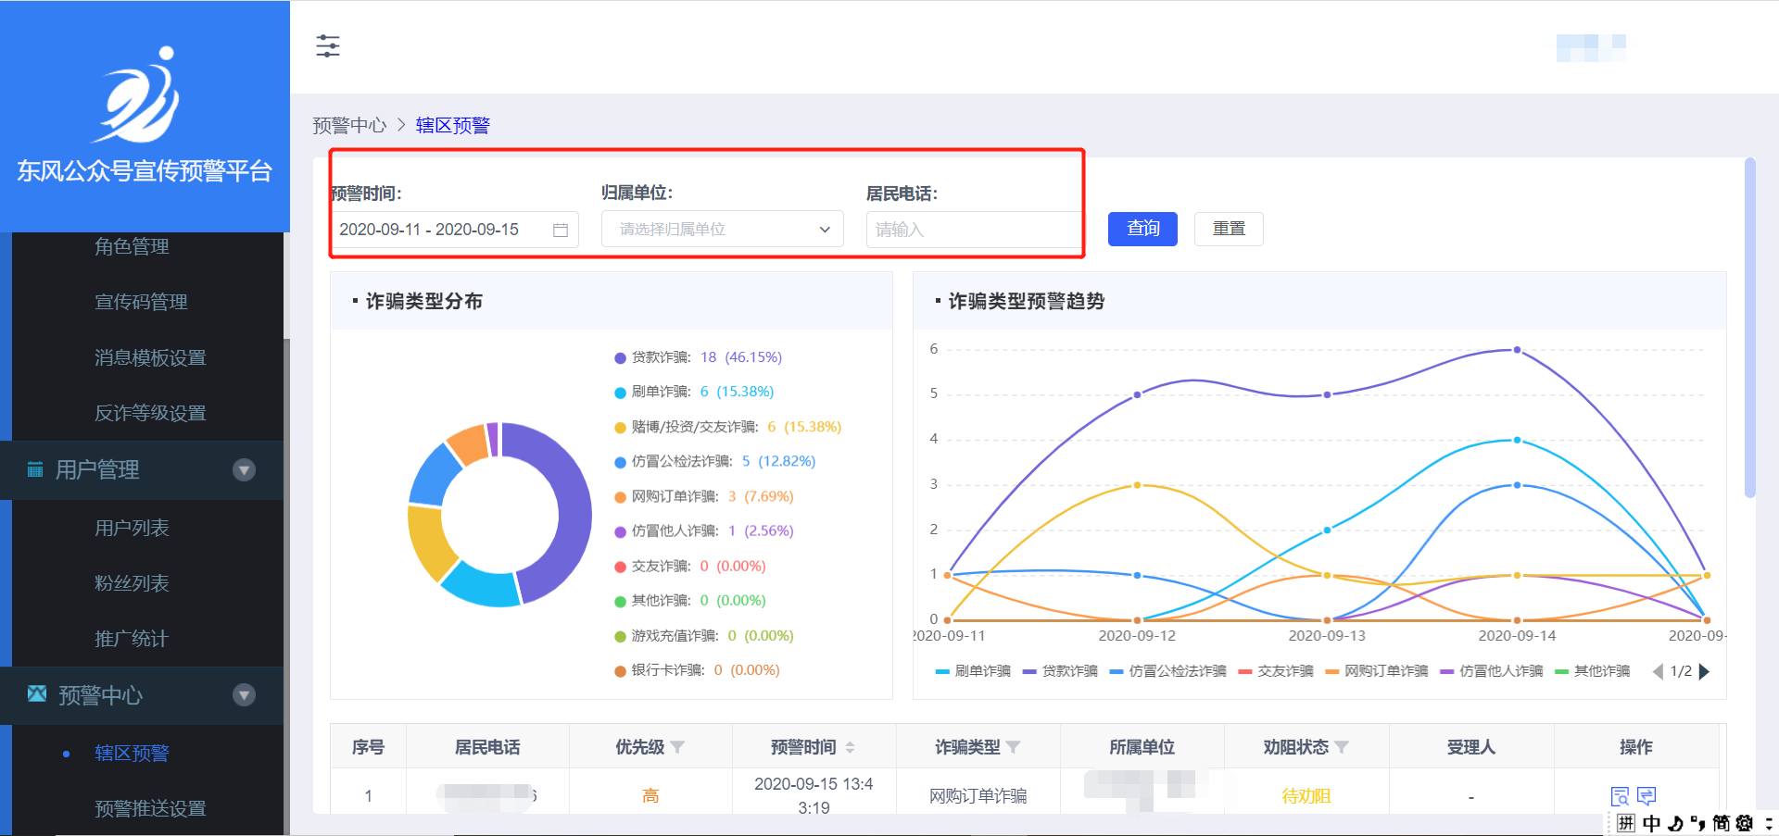Click the 贷款诈骗 peak point on 2020-09-14

click(x=1517, y=350)
